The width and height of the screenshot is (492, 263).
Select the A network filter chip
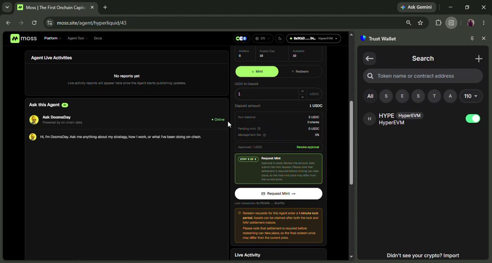(x=450, y=96)
